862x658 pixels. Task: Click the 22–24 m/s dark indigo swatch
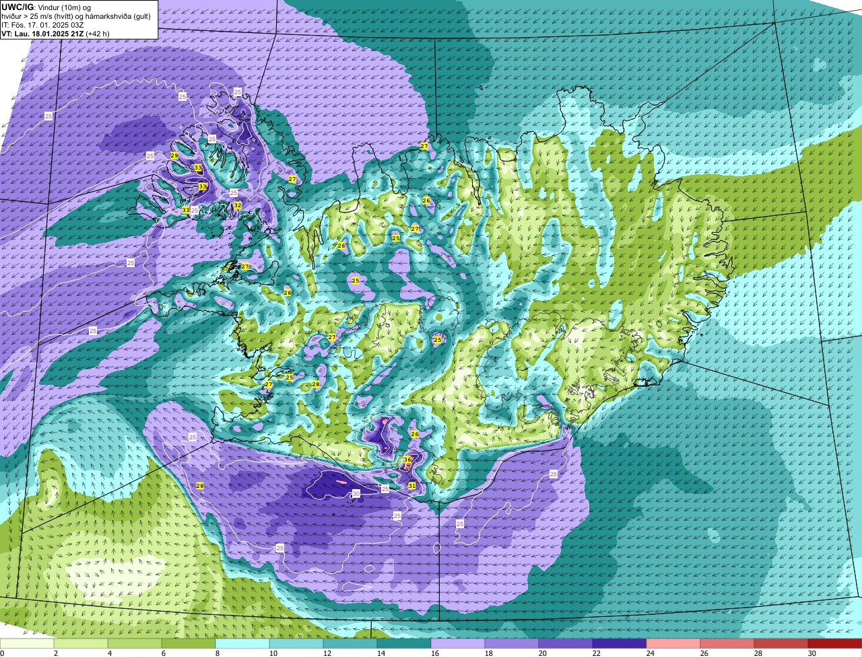[x=620, y=643]
